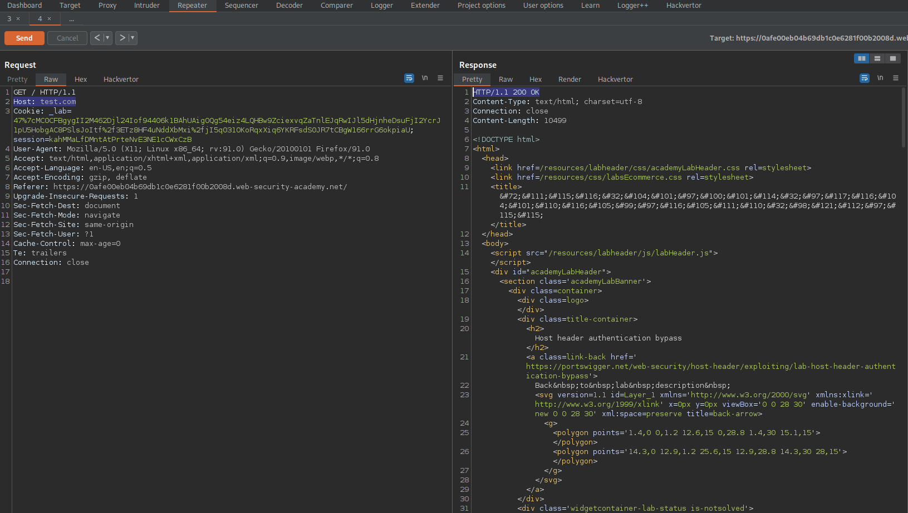Image resolution: width=908 pixels, height=513 pixels.
Task: Open history dropdown beside forward arrow
Action: click(x=133, y=38)
